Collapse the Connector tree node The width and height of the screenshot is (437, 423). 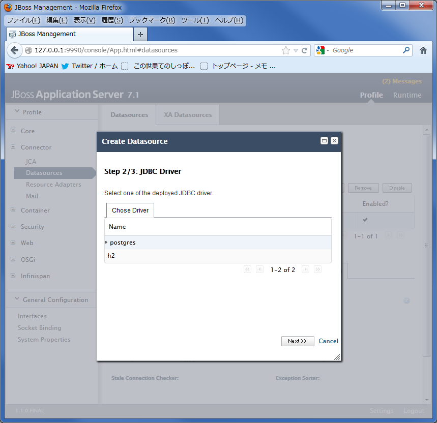click(x=13, y=146)
